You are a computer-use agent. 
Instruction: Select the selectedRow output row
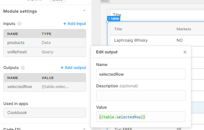point(45,87)
